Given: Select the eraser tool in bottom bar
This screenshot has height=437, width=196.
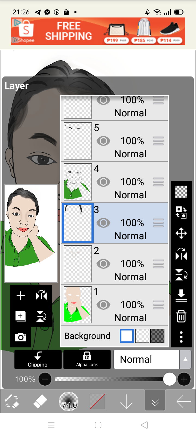Looking at the screenshot, I should (x=40, y=401).
